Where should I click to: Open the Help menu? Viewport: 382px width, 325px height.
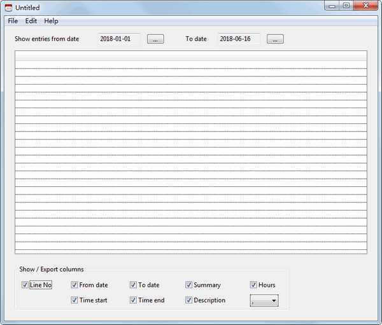pyautogui.click(x=51, y=21)
